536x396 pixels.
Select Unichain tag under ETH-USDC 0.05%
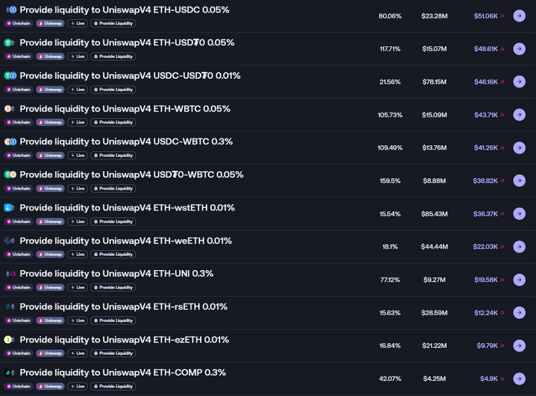point(19,23)
